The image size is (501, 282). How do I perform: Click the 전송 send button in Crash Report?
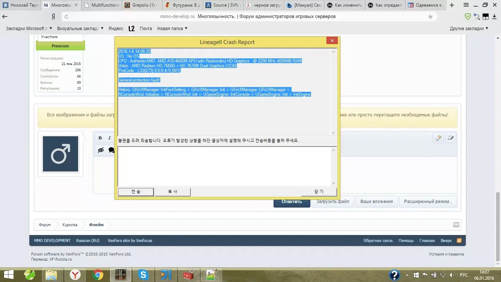pyautogui.click(x=136, y=192)
